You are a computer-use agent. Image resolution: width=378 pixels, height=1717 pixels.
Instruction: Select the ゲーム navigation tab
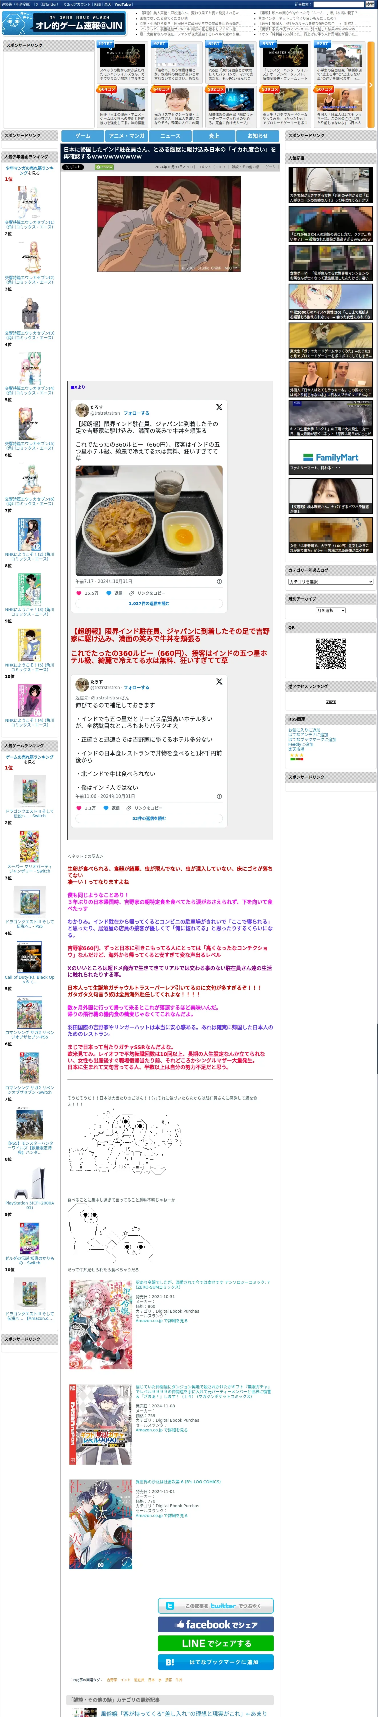point(83,136)
